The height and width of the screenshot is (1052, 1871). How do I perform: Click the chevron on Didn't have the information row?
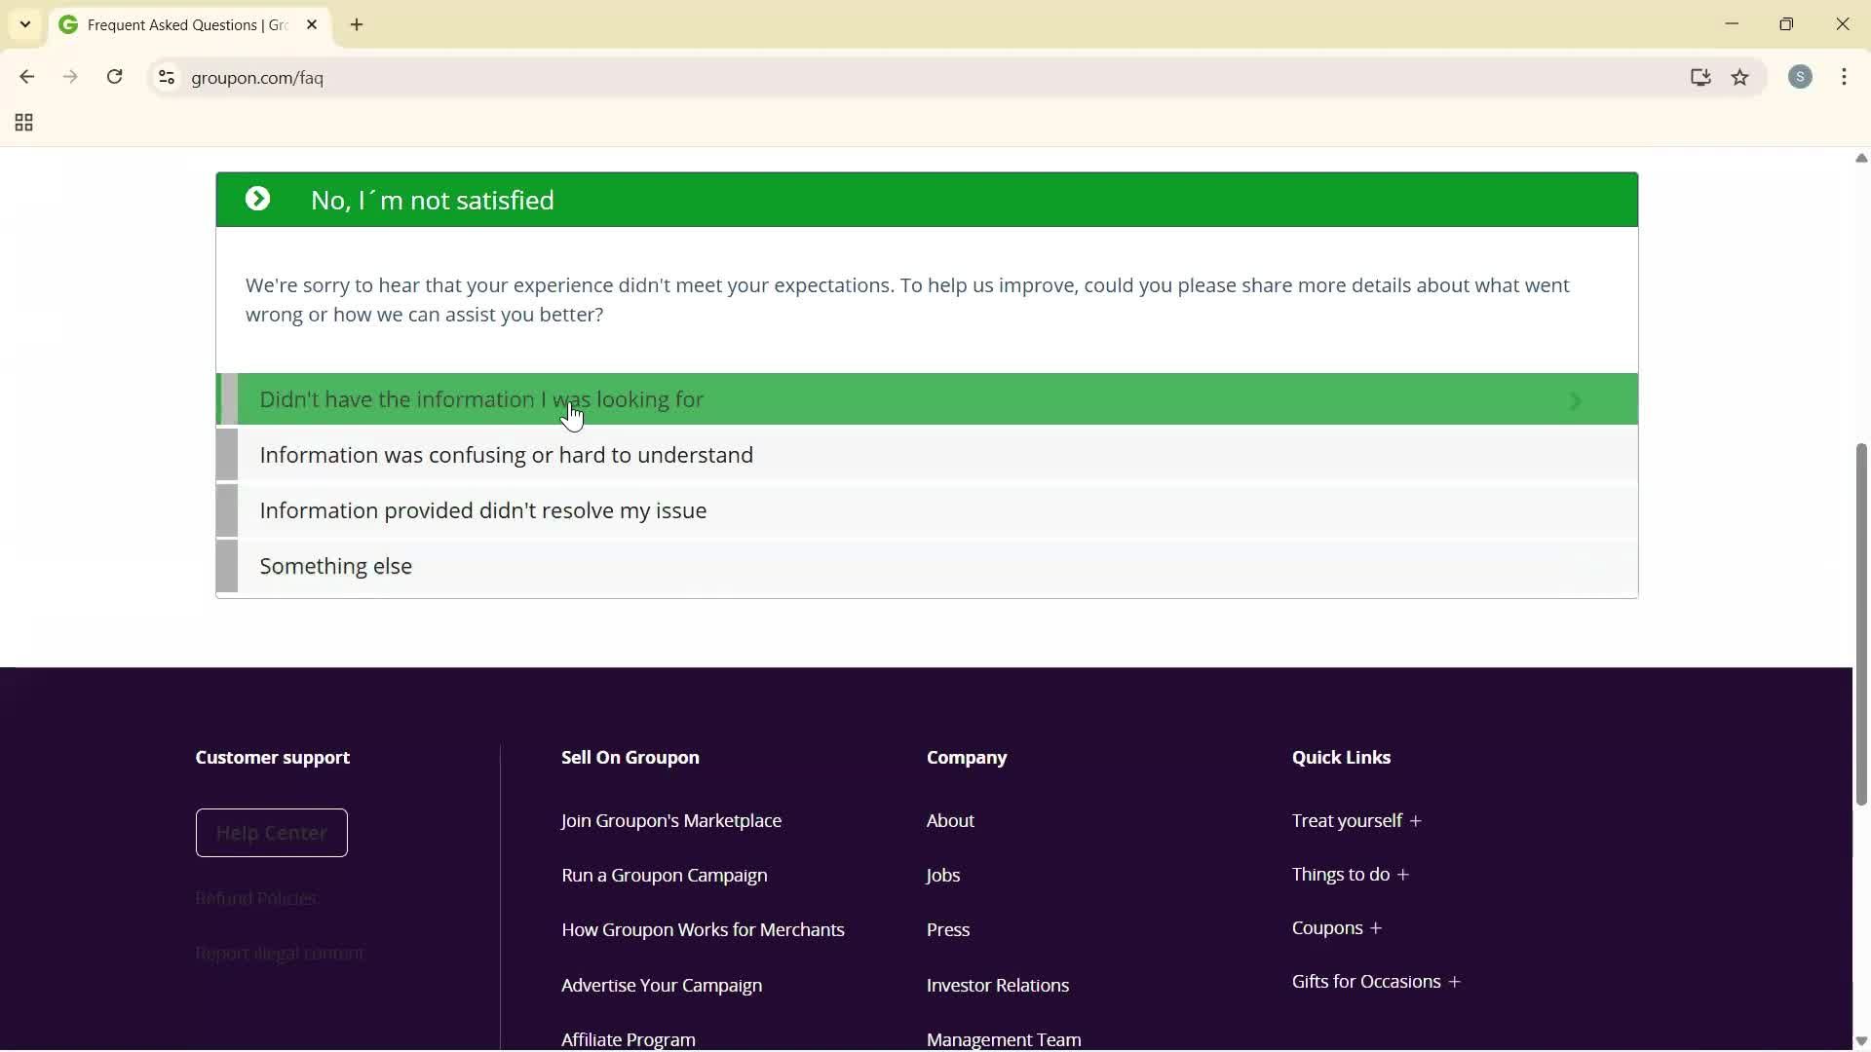[1576, 399]
